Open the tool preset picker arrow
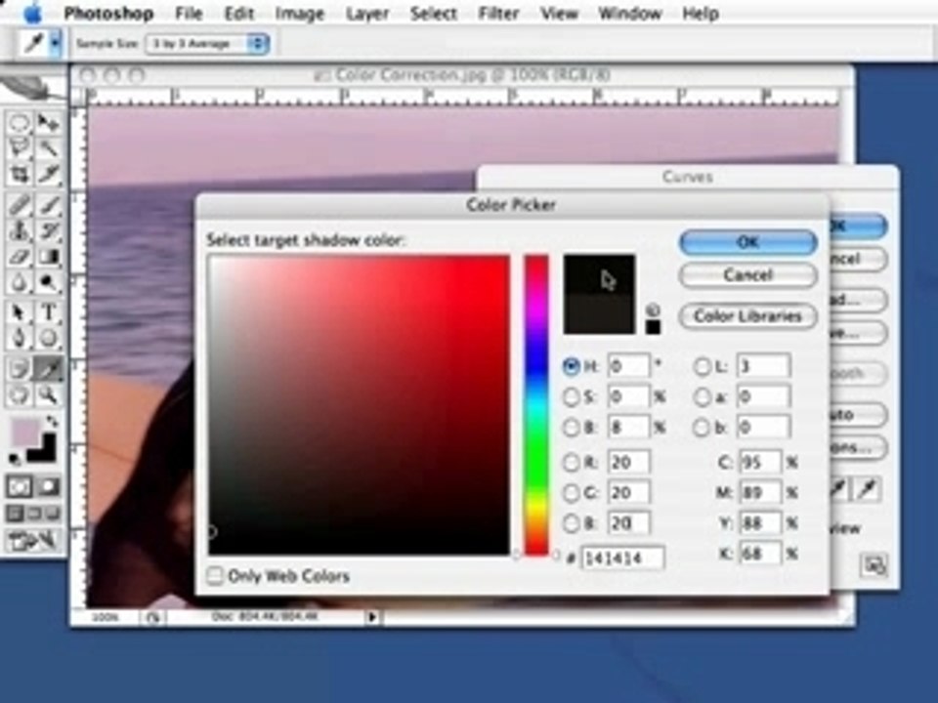This screenshot has width=938, height=703. (56, 44)
